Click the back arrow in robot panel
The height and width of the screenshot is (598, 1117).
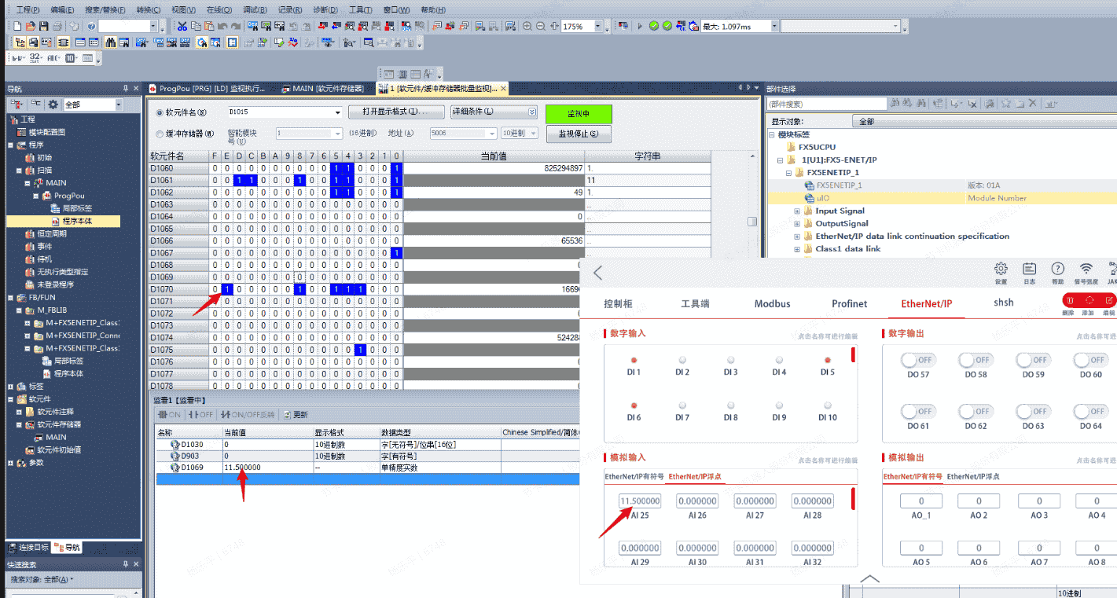coord(598,273)
